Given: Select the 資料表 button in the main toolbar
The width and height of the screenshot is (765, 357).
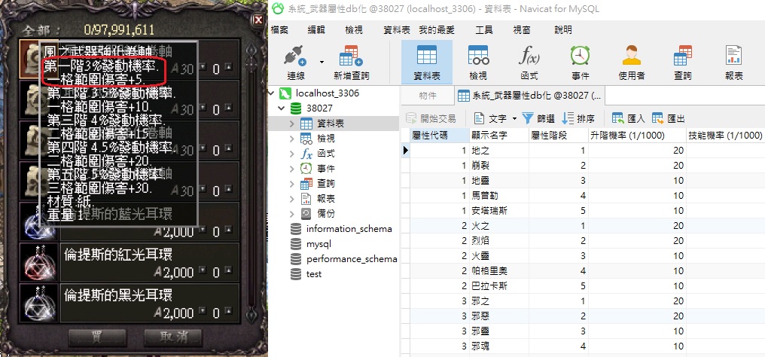Looking at the screenshot, I should (427, 63).
